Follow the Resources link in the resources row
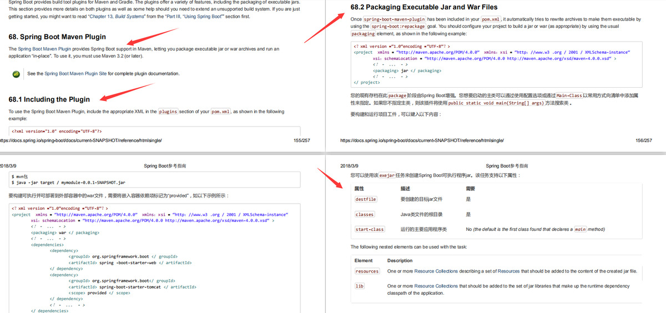This screenshot has width=666, height=313. (x=509, y=271)
